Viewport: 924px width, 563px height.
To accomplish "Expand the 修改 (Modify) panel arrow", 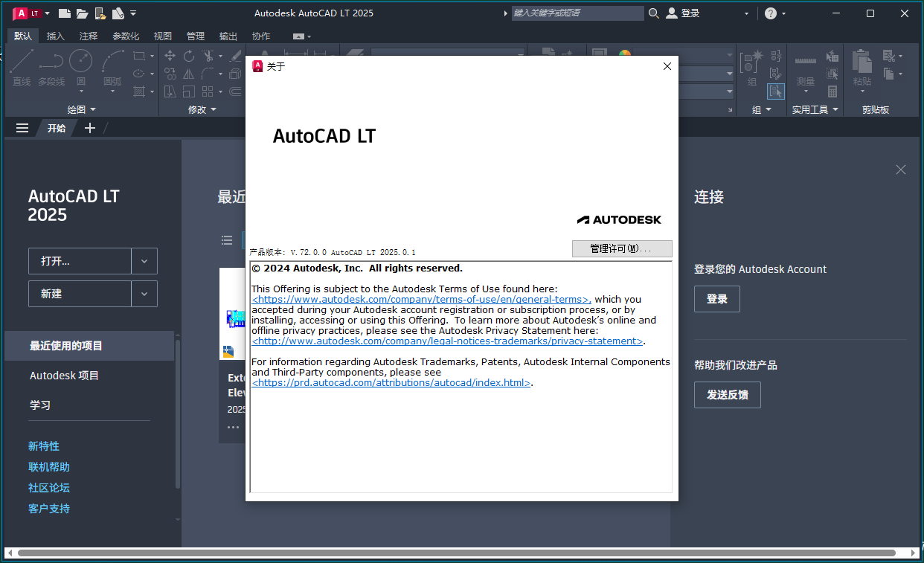I will point(214,109).
